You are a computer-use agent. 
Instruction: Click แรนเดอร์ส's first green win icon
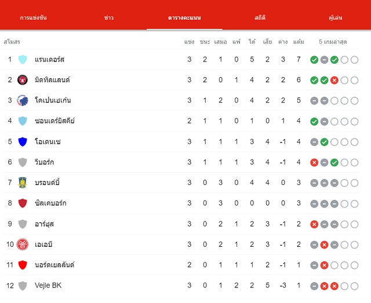pyautogui.click(x=314, y=60)
